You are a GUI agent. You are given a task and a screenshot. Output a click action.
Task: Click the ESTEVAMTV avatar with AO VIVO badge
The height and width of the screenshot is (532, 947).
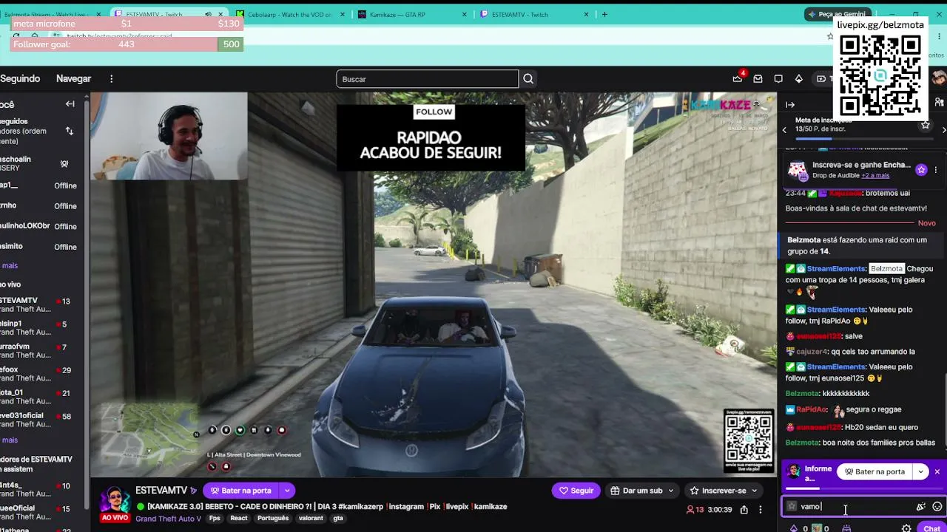point(115,504)
